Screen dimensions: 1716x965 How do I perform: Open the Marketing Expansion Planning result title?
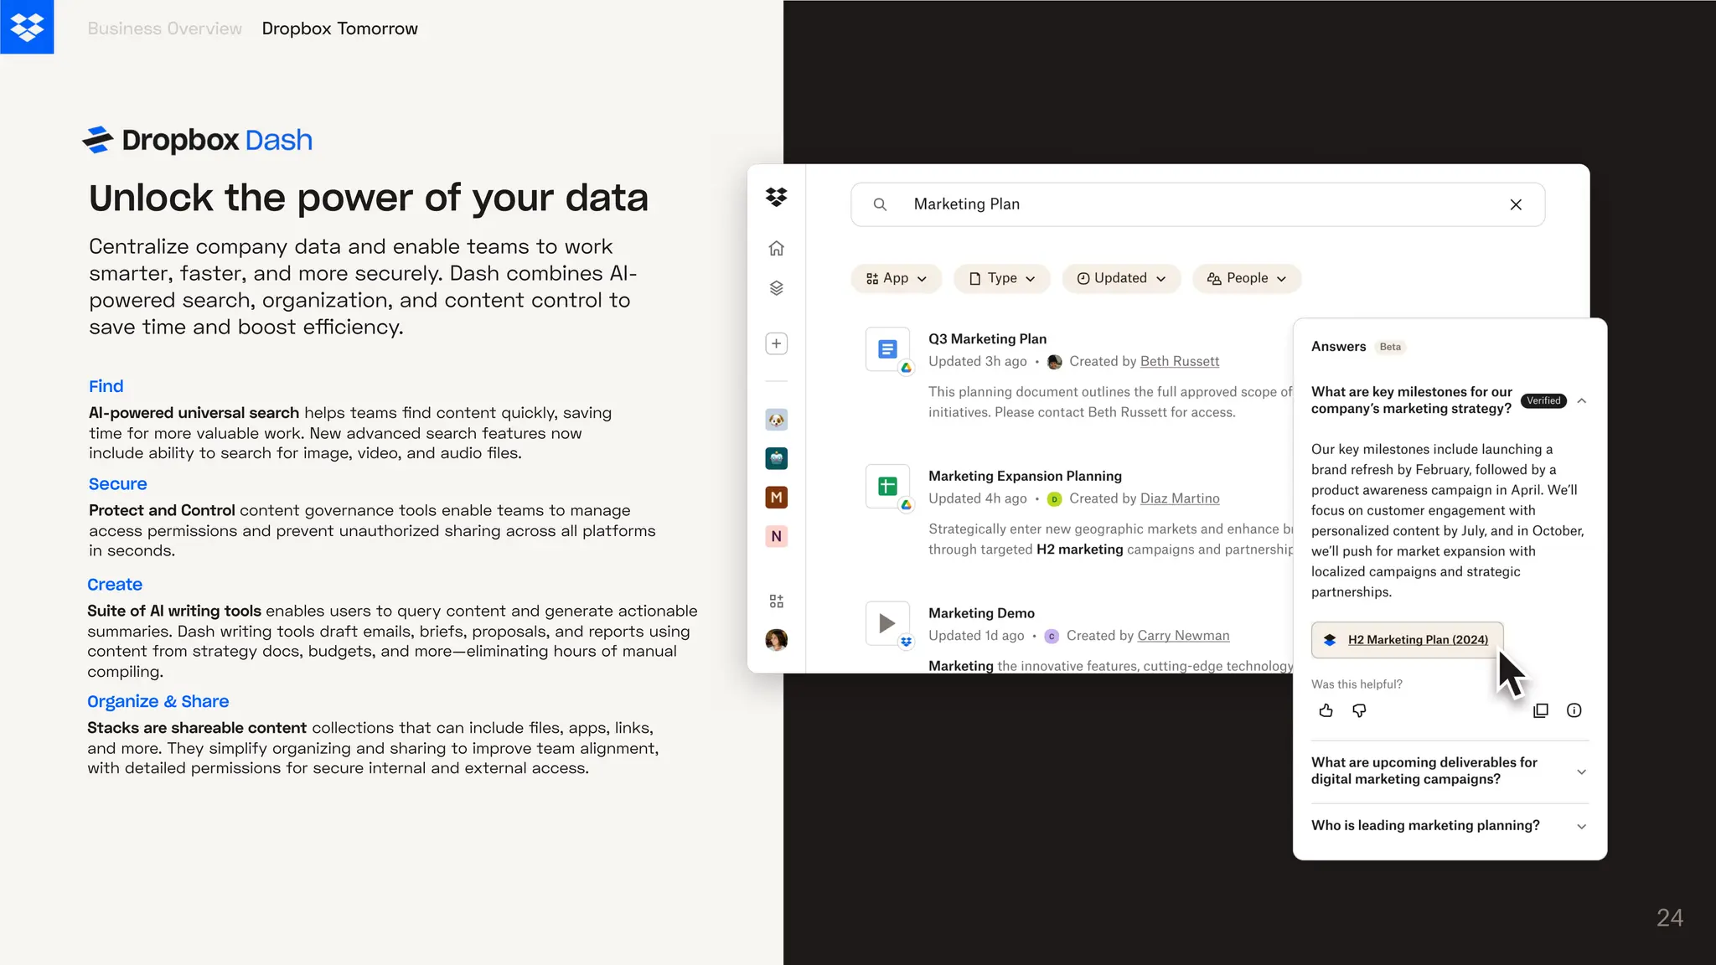point(1025,476)
